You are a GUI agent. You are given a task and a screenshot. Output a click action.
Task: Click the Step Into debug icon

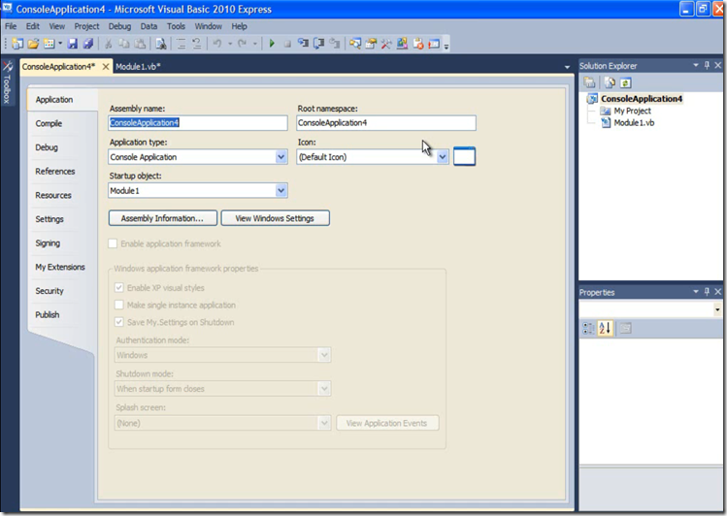(x=303, y=44)
